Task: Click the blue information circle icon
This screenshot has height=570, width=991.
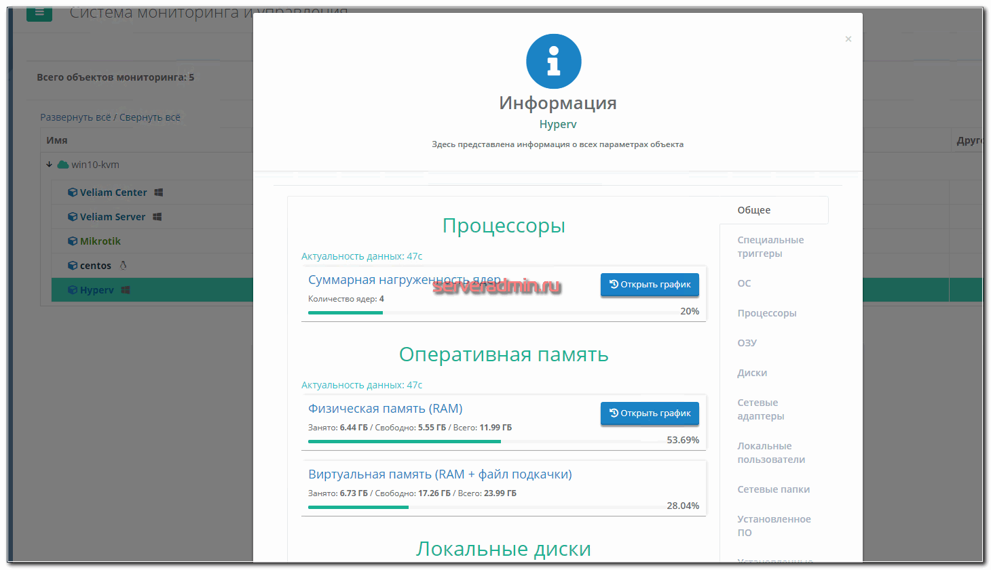Action: click(553, 62)
